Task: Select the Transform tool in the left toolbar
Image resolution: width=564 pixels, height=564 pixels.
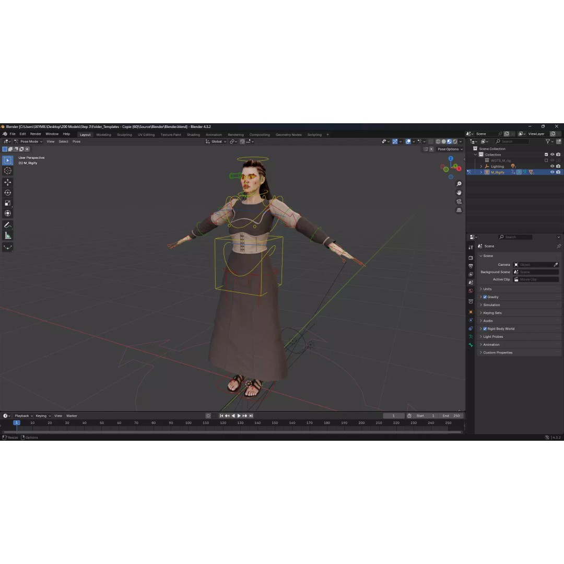Action: click(x=7, y=214)
